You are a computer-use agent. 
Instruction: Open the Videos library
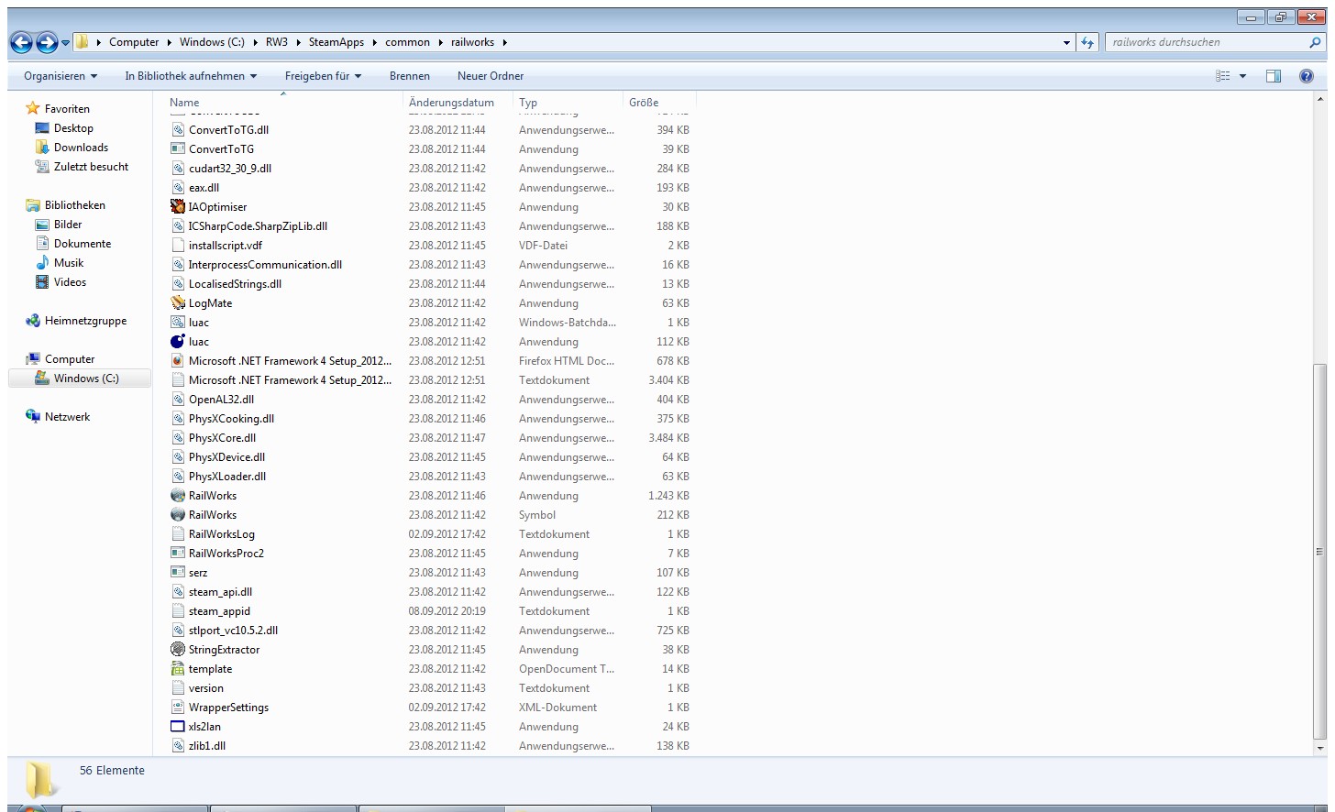click(70, 282)
